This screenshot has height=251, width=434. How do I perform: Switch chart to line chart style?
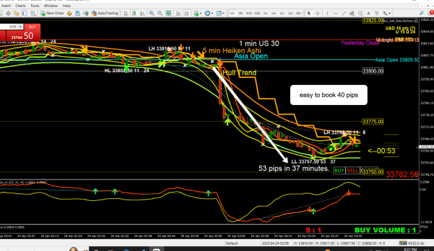click(142, 13)
